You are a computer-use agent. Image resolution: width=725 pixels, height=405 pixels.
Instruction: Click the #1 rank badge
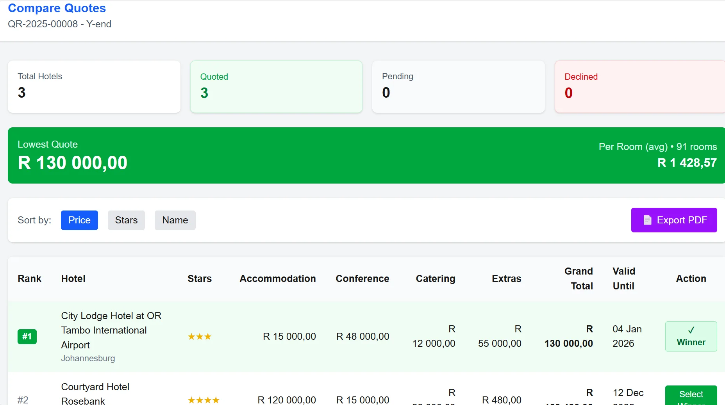(x=27, y=337)
